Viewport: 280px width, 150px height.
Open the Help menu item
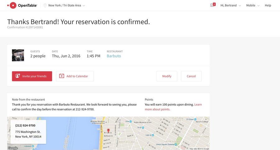[x=268, y=5]
